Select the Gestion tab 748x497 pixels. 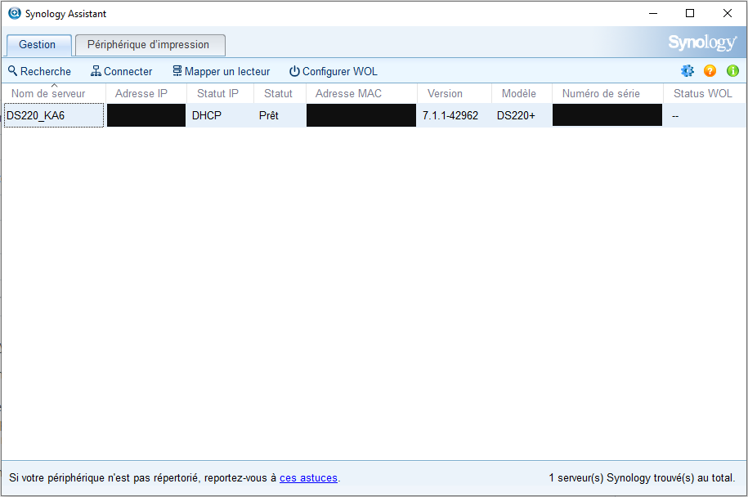[x=38, y=45]
